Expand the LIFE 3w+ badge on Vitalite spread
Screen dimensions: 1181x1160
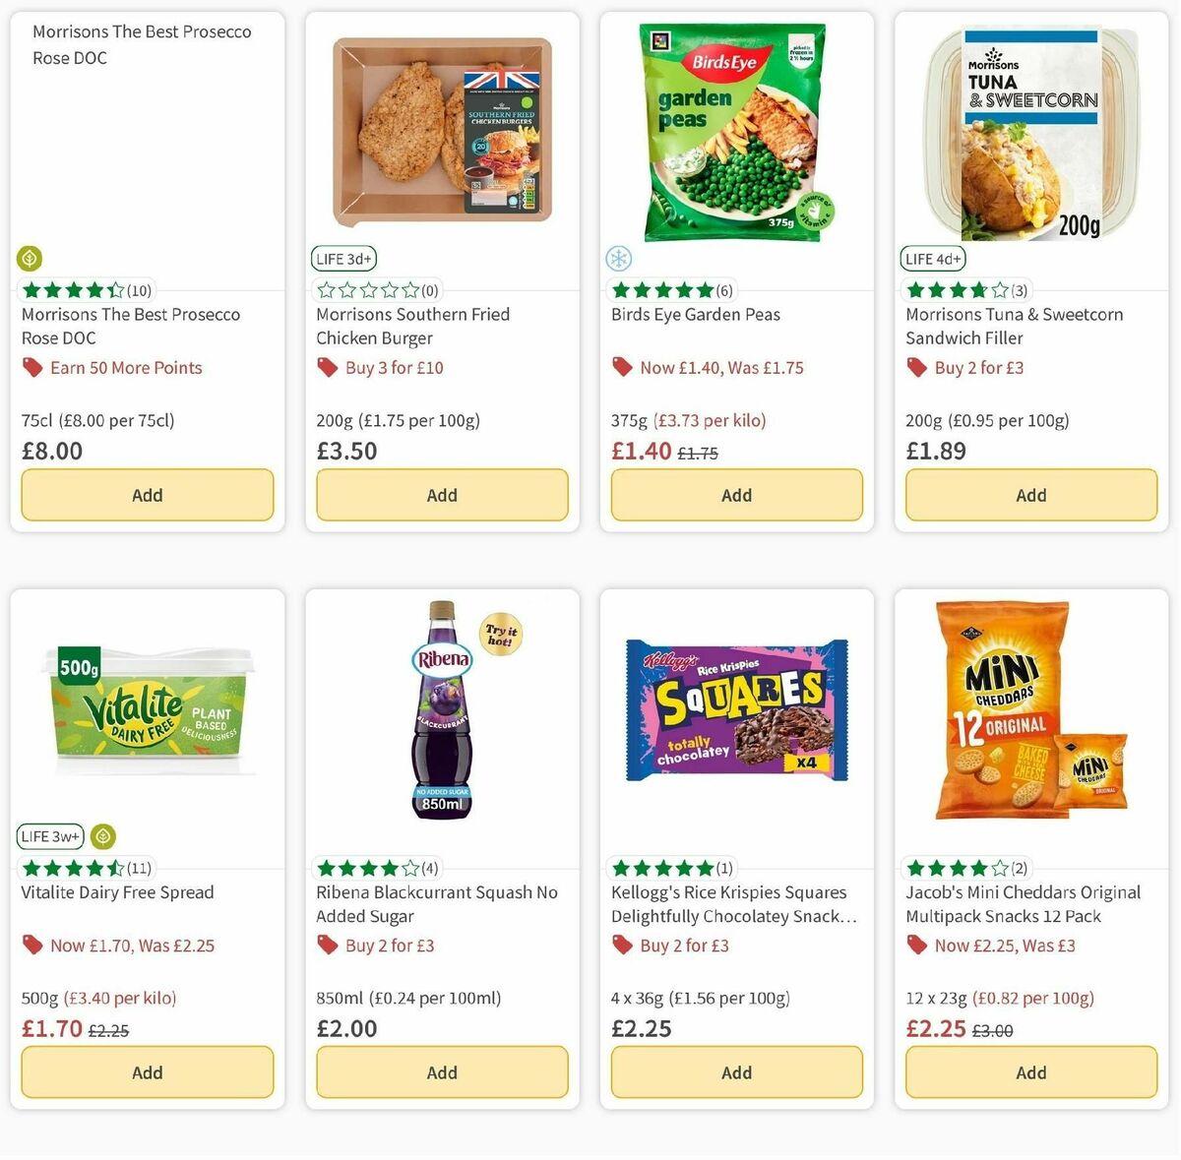[49, 835]
